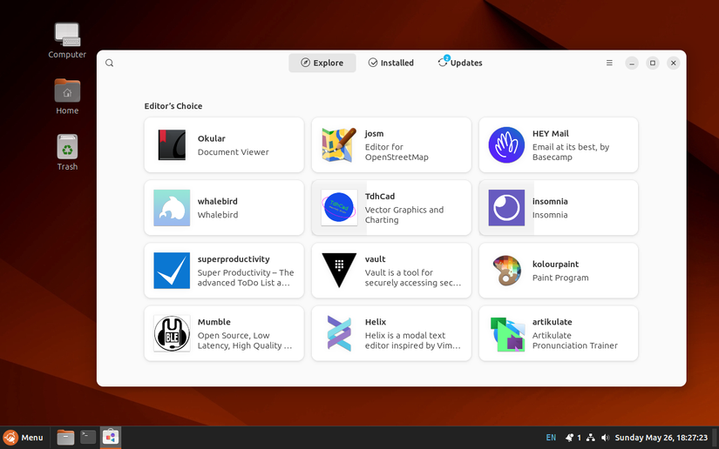Click 'Vector Graphics and Charting' description
The height and width of the screenshot is (449, 719).
pos(404,215)
